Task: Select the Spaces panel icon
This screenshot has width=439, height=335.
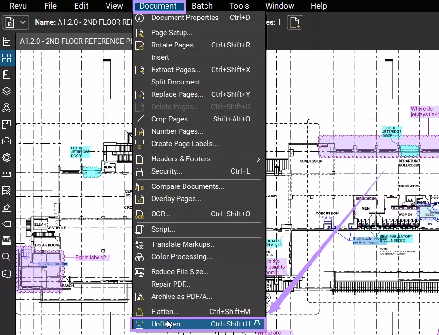Action: (x=7, y=108)
